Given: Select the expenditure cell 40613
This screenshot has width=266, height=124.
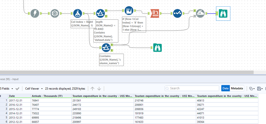Looking at the screenshot, I should tap(227, 100).
